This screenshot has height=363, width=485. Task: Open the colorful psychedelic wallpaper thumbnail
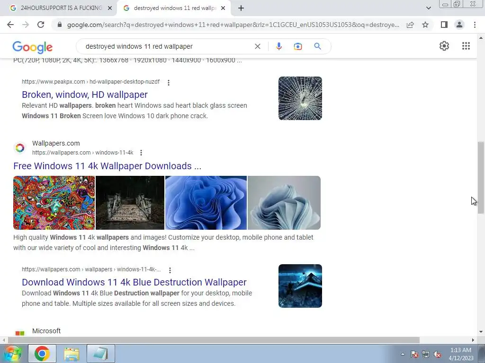(x=54, y=203)
